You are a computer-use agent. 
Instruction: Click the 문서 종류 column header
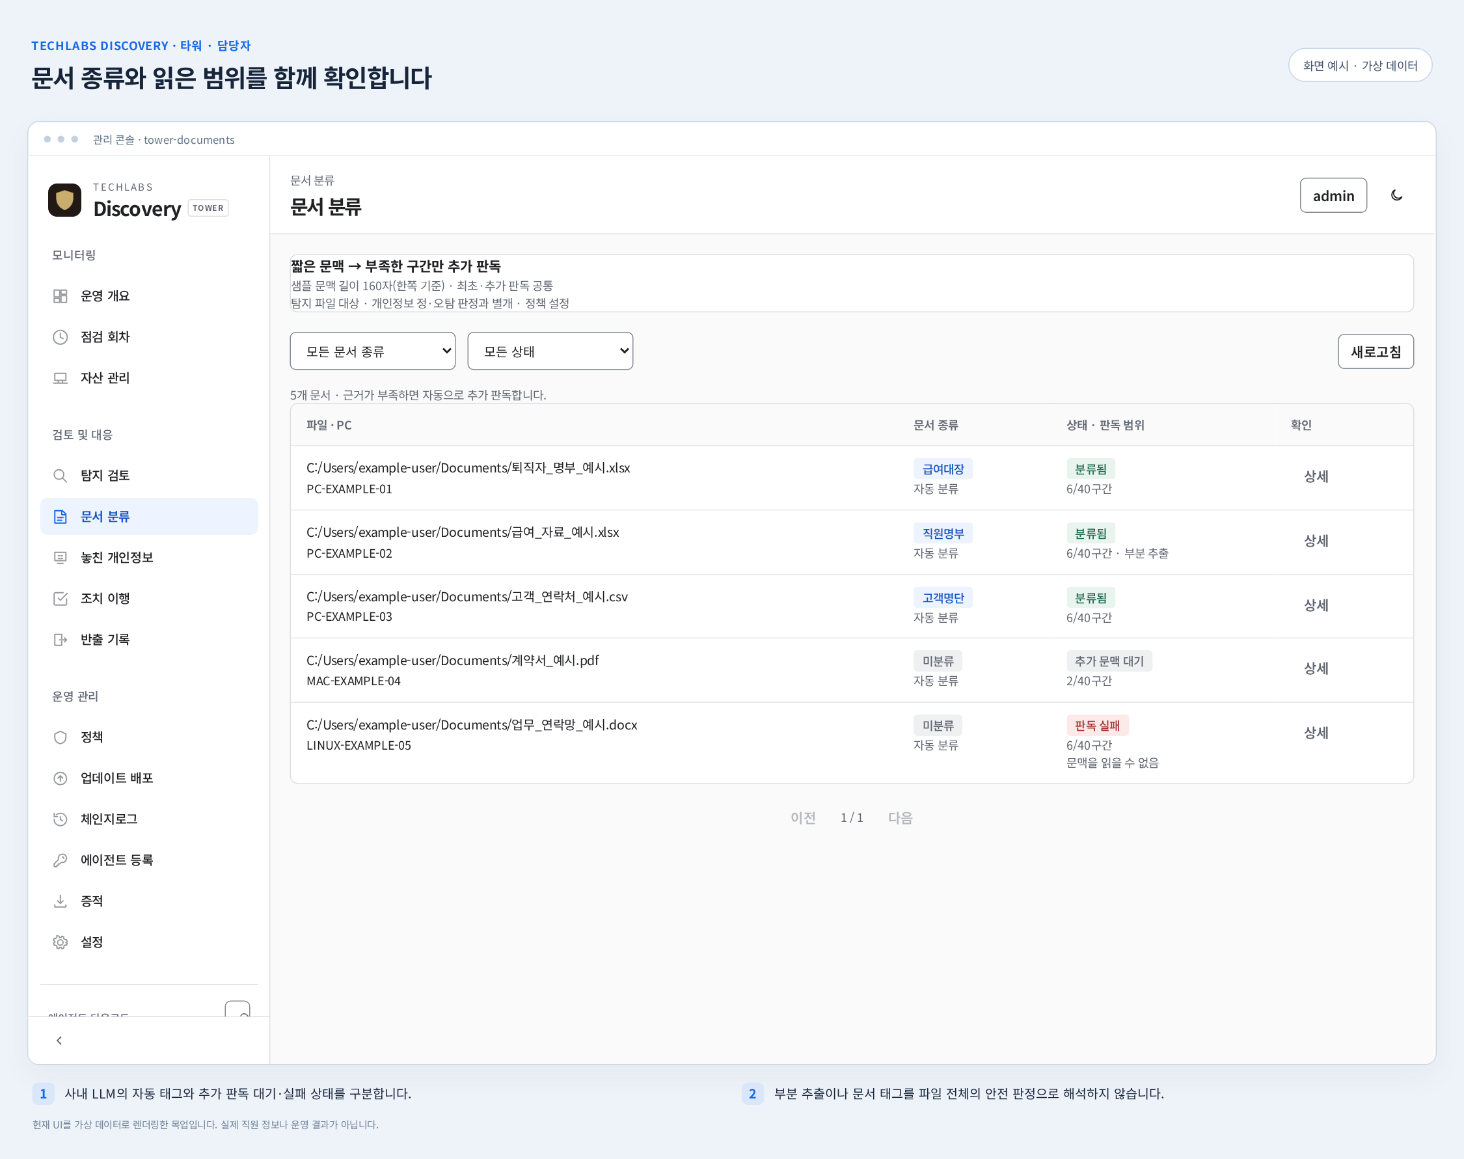point(936,425)
